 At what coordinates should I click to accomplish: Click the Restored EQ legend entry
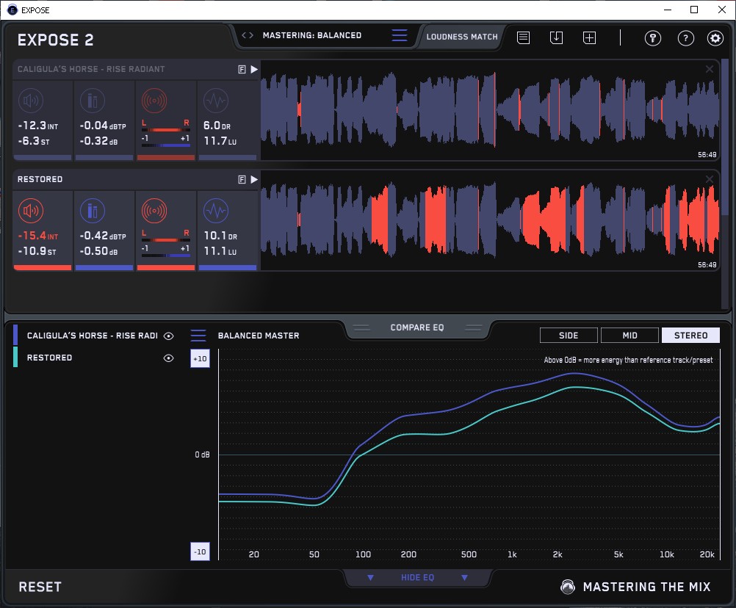(x=49, y=358)
